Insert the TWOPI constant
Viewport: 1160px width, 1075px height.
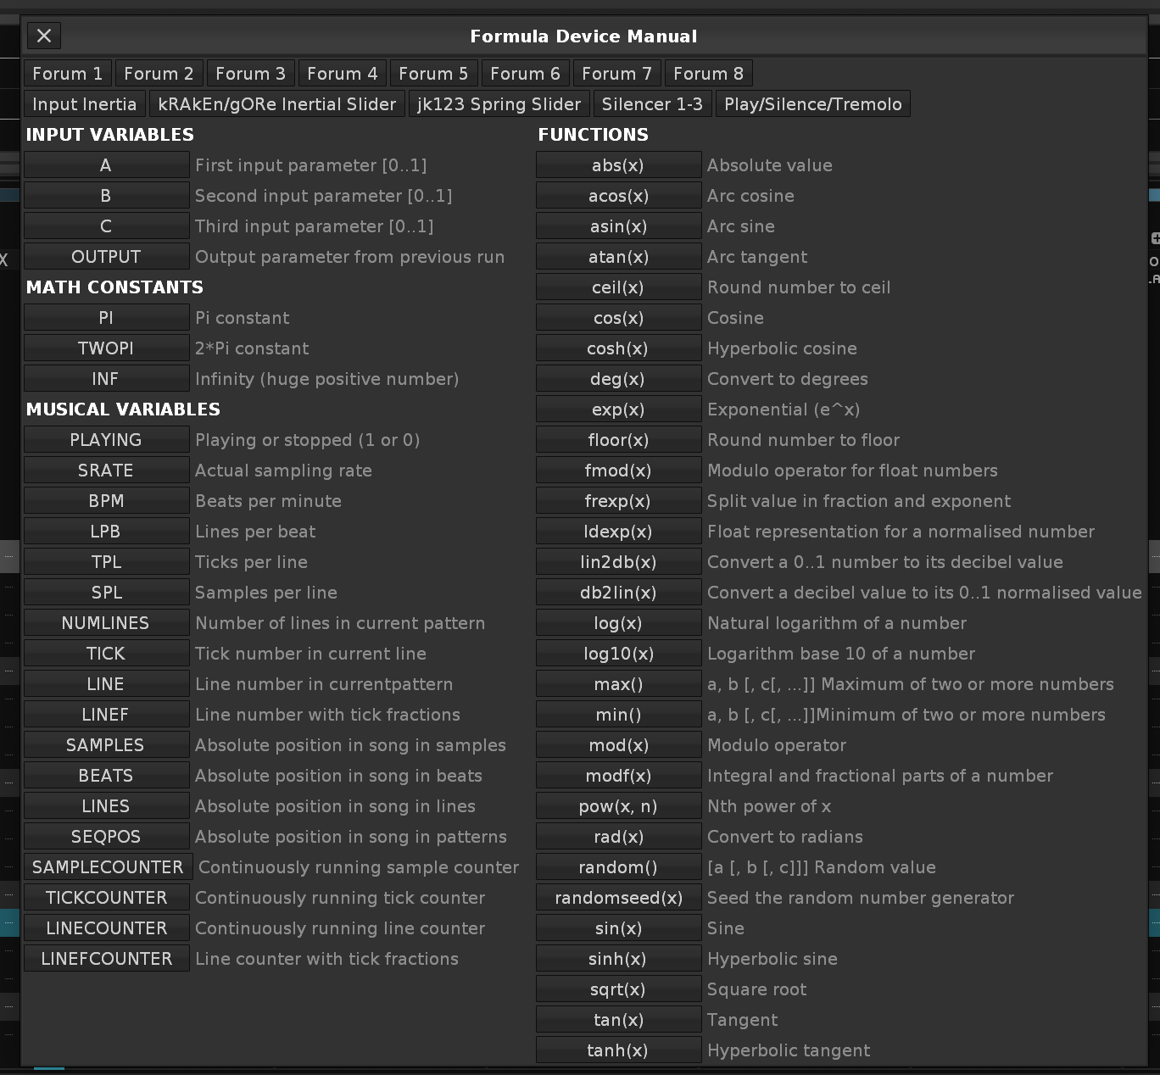coord(106,348)
